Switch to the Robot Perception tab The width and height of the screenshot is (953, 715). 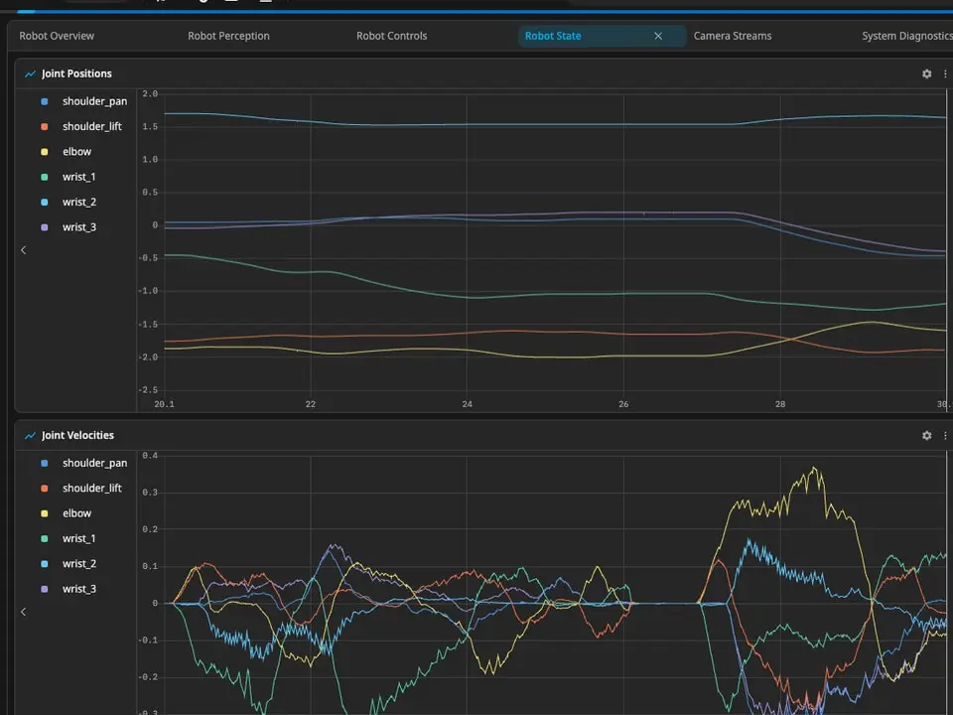tap(228, 36)
